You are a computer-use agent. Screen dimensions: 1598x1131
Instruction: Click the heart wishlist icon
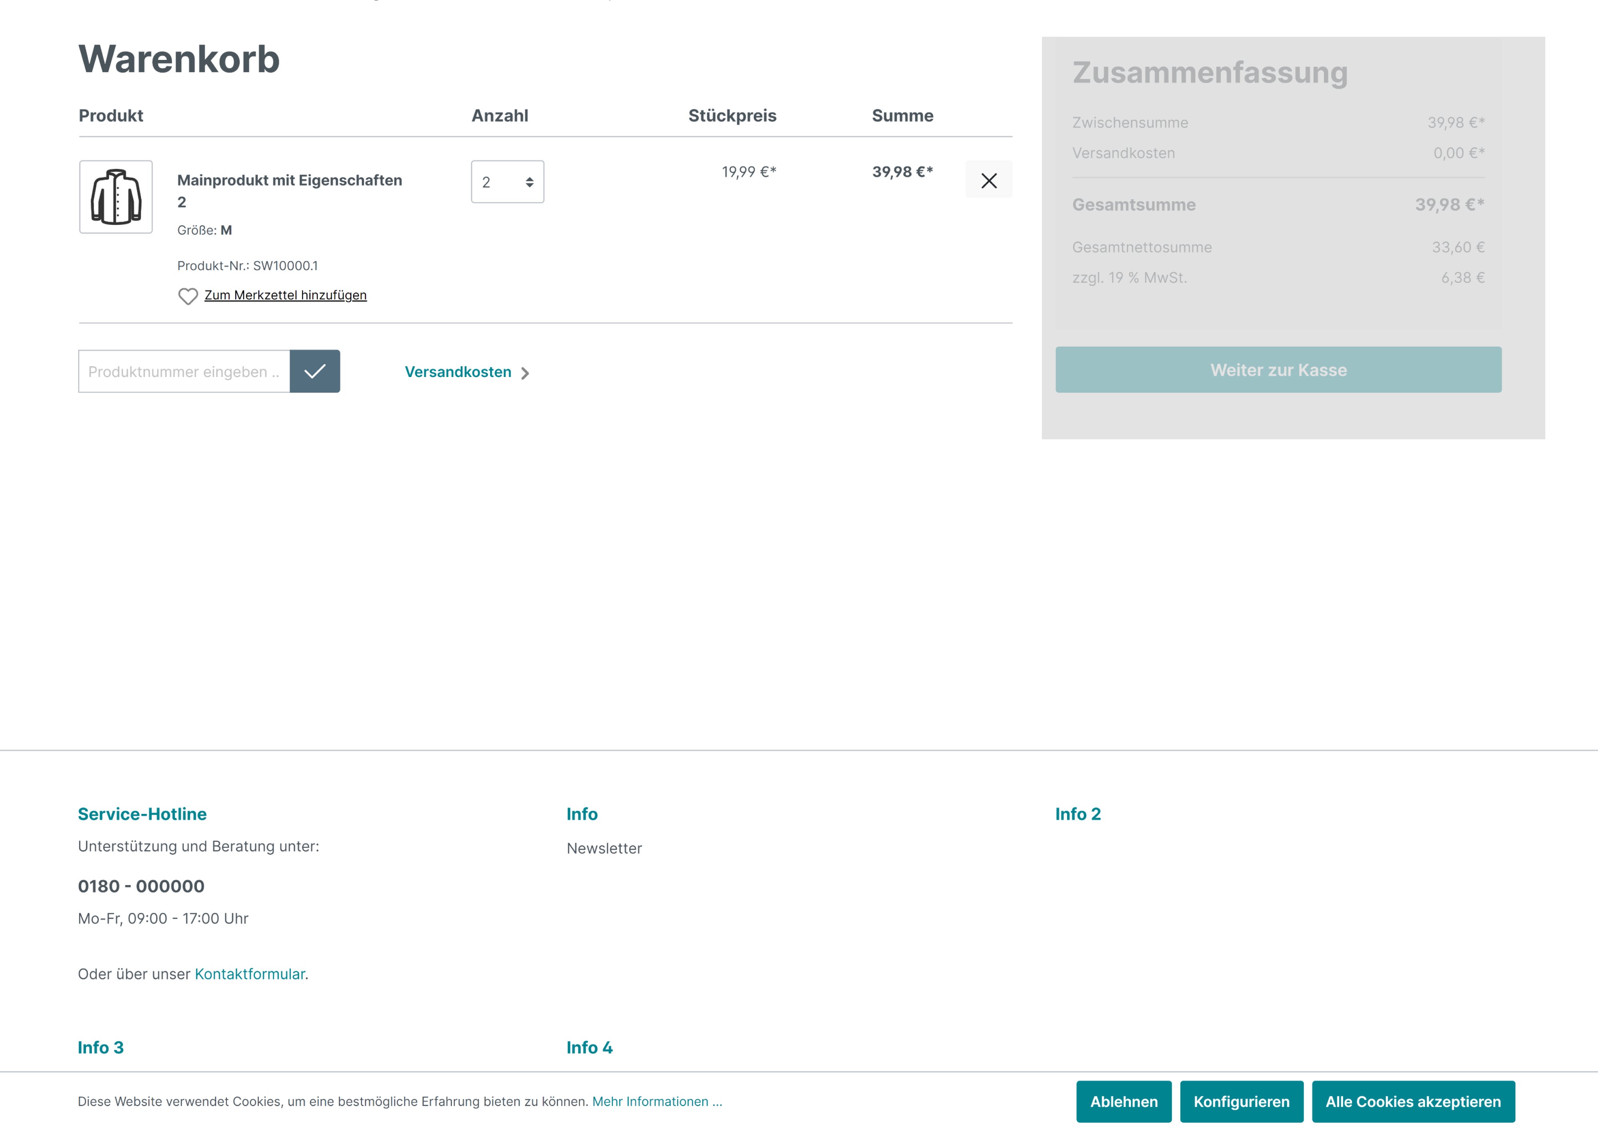[x=188, y=296]
